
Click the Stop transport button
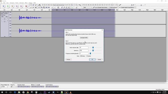[x=12, y=6]
